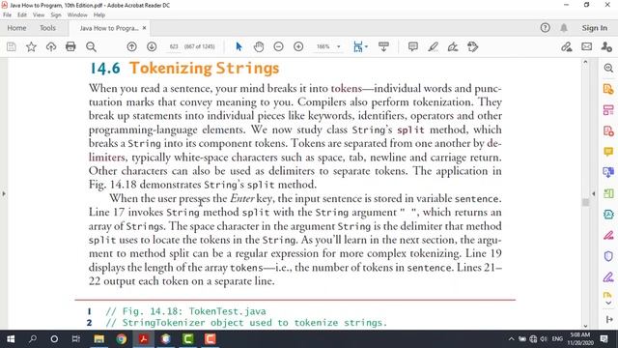Open the Windows action center
Image resolution: width=618 pixels, height=348 pixels.
[x=604, y=339]
